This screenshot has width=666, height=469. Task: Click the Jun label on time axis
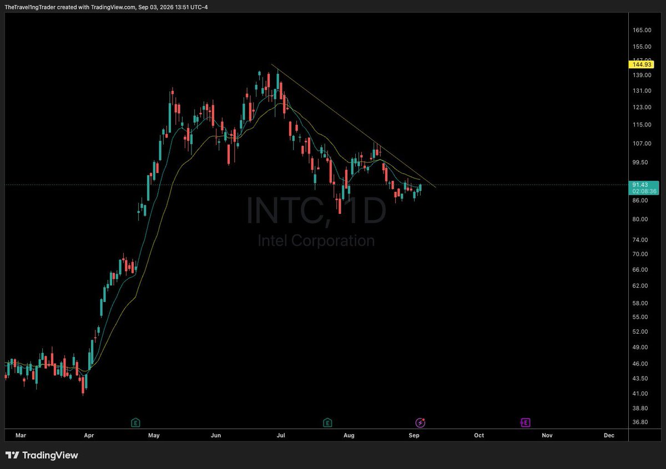coord(216,435)
